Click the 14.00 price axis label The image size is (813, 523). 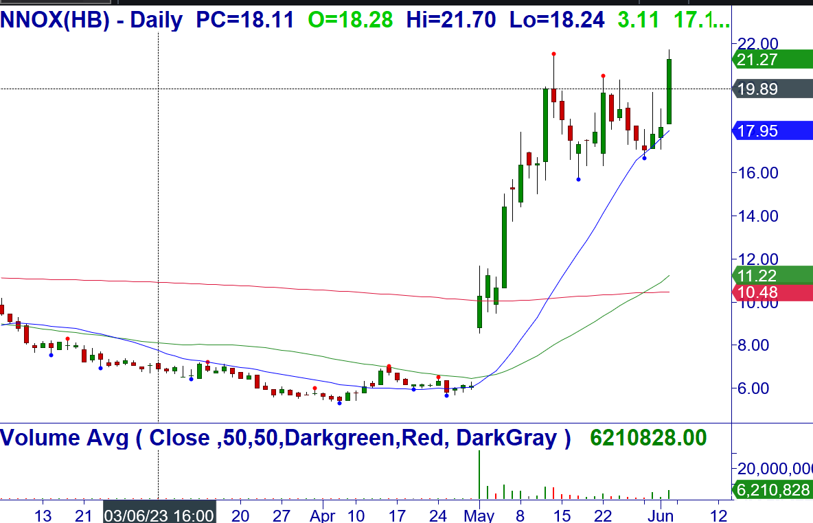(757, 216)
